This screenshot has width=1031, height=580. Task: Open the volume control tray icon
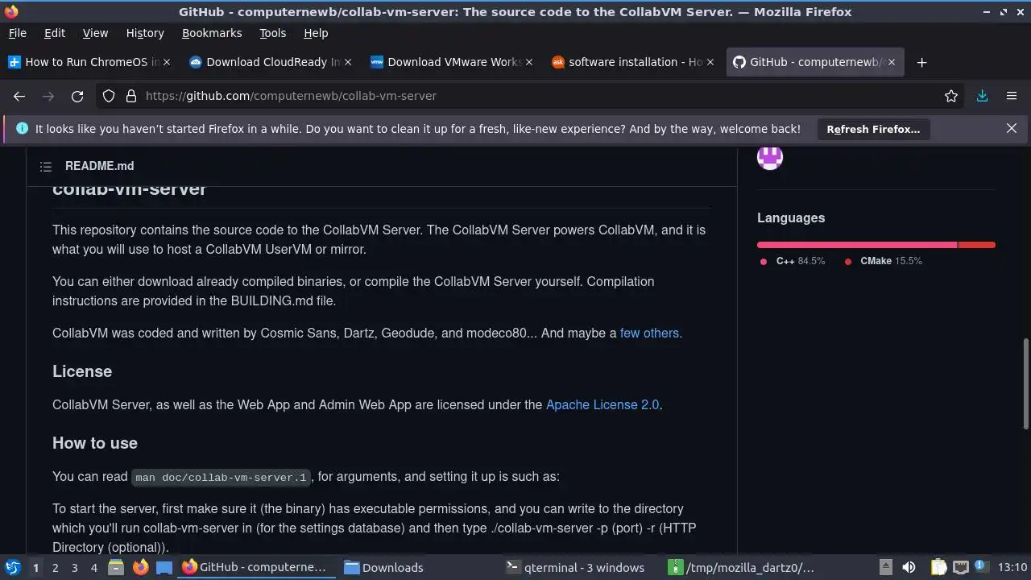pos(909,567)
